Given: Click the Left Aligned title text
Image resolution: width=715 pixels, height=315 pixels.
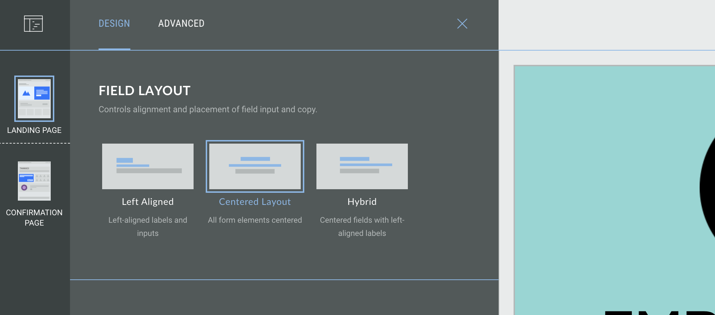Looking at the screenshot, I should tap(148, 202).
